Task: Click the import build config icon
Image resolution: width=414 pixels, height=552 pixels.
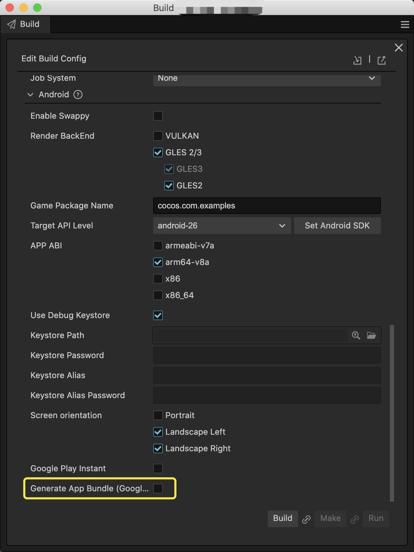Action: click(357, 60)
